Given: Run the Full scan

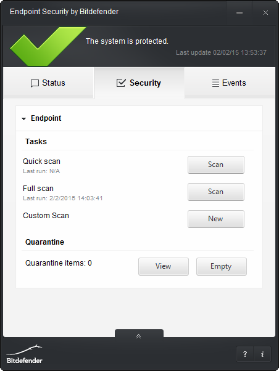Looking at the screenshot, I should coord(216,192).
